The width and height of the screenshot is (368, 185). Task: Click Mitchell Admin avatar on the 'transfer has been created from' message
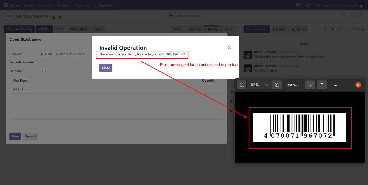pos(248,55)
